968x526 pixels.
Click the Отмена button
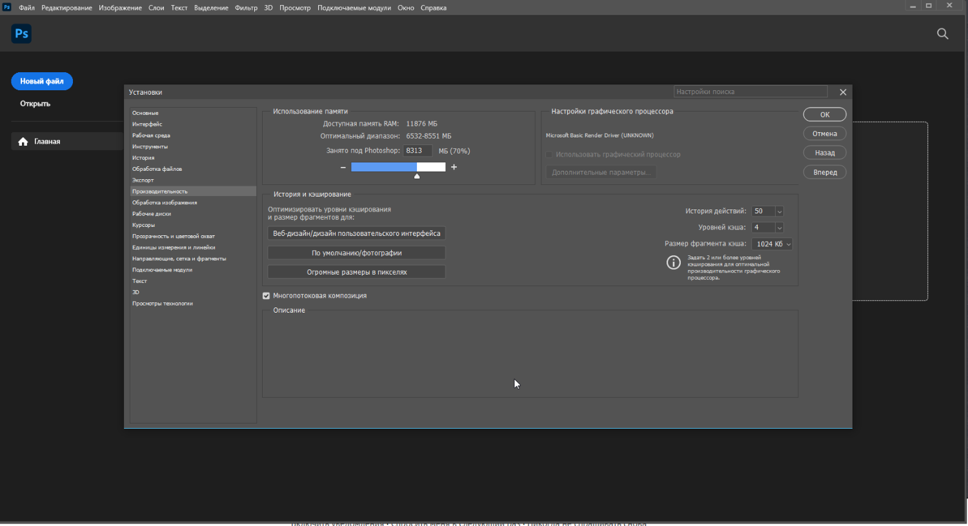(x=824, y=134)
